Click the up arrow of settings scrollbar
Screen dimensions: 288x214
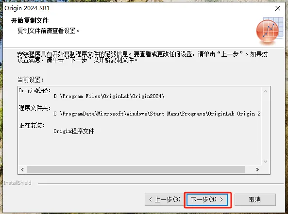(x=265, y=91)
